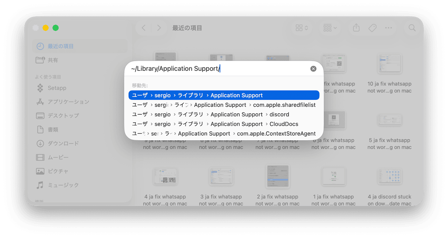This screenshot has width=448, height=238.
Task: Click the forward navigation arrow
Action: coord(159,28)
